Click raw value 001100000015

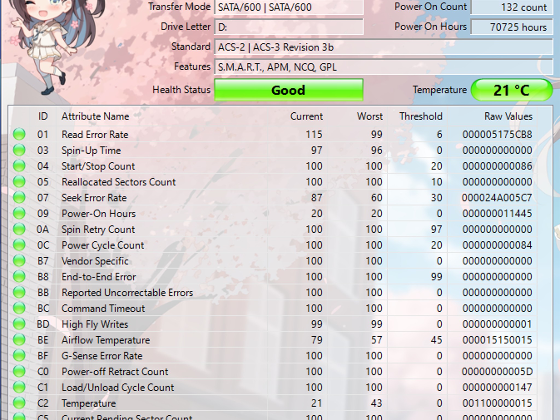click(497, 403)
